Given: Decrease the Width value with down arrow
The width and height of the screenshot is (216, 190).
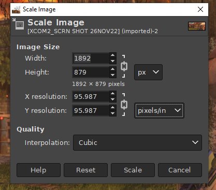Looking at the screenshot, I should [x=113, y=61].
